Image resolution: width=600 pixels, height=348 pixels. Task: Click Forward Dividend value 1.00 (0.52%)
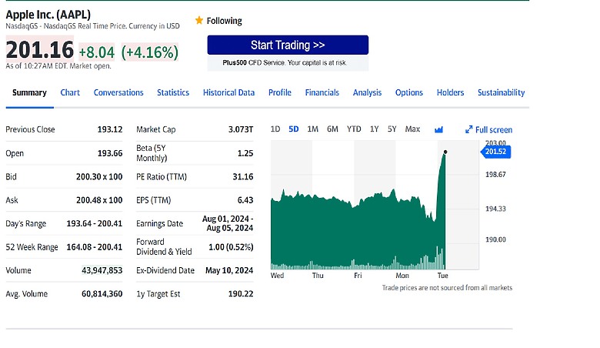coord(231,247)
